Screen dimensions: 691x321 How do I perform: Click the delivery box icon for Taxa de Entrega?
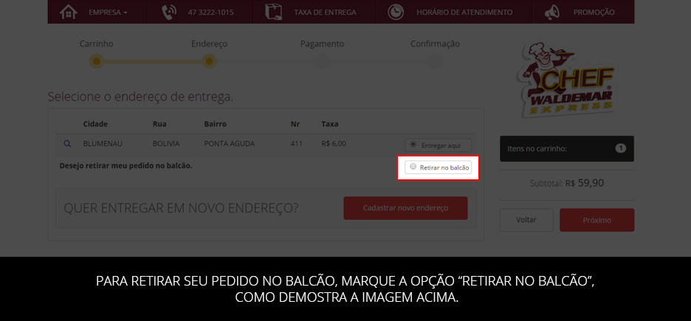click(x=274, y=12)
